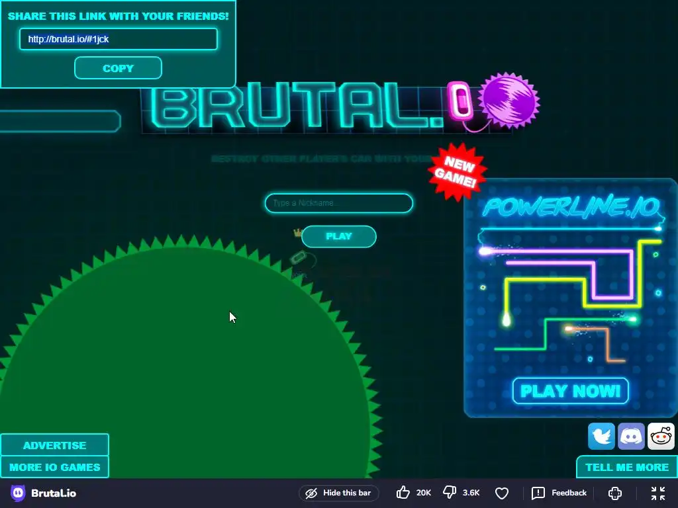Exit fullscreen with the collapse arrows icon
This screenshot has height=508, width=678.
pyautogui.click(x=657, y=493)
